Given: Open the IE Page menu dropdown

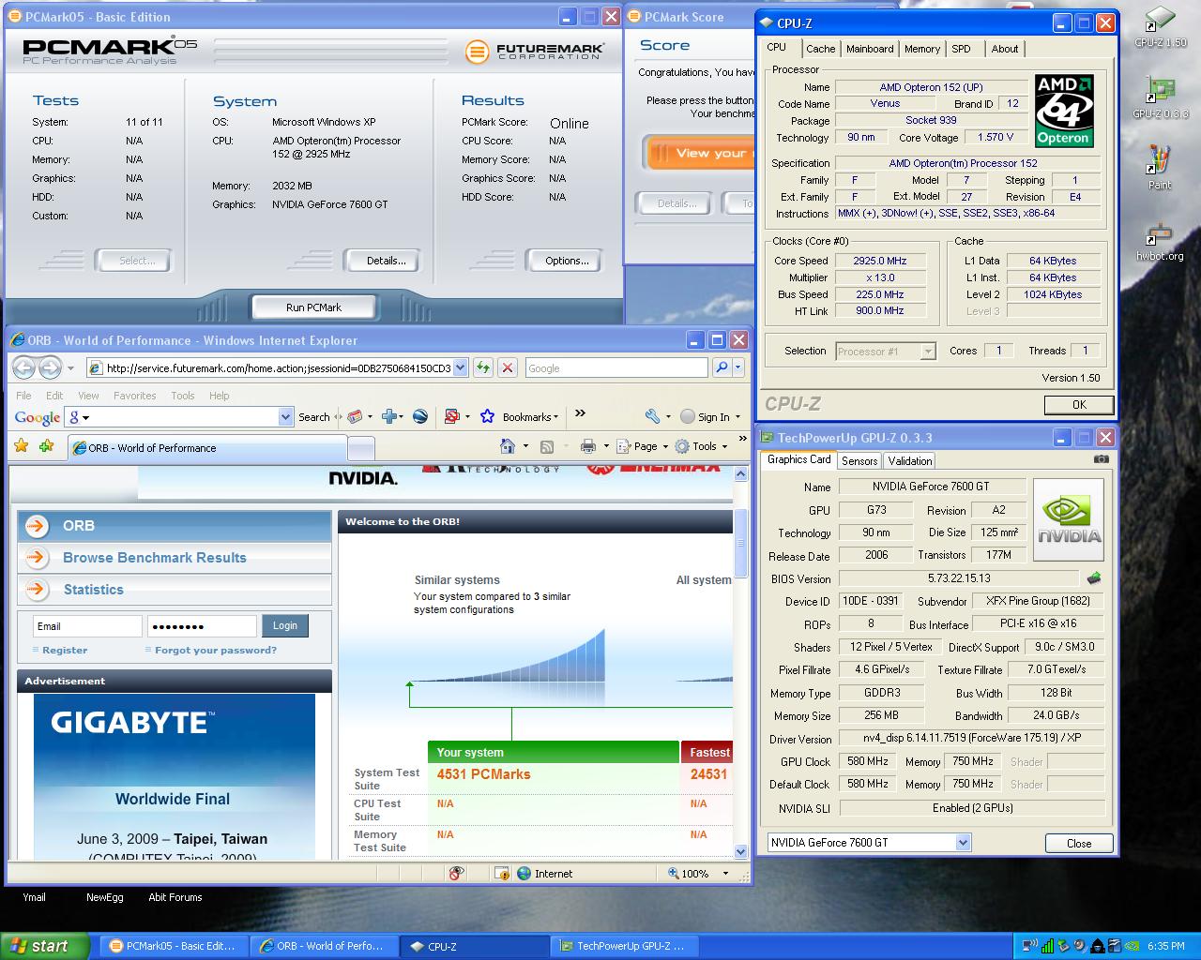Looking at the screenshot, I should pyautogui.click(x=665, y=446).
